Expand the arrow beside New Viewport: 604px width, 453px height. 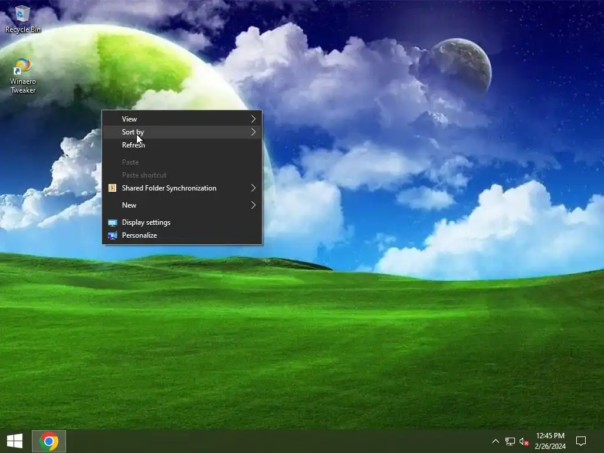pyautogui.click(x=253, y=205)
